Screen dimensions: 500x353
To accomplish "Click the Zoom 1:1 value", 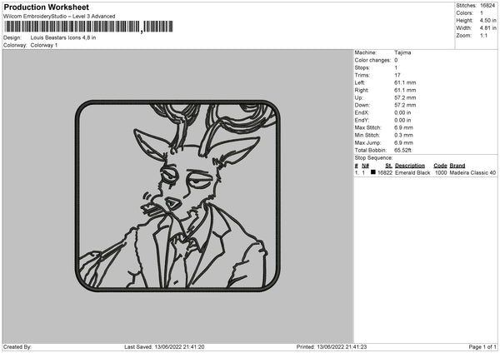I will click(483, 35).
